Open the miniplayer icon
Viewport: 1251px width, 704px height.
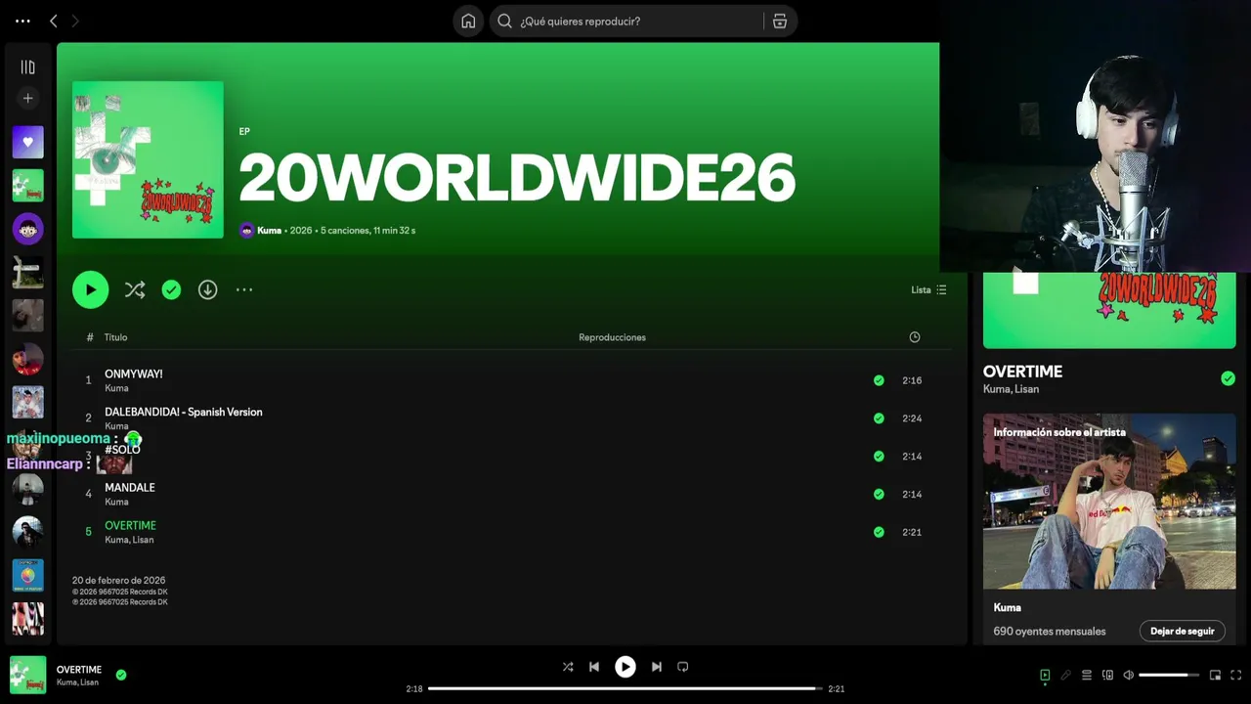click(1215, 675)
